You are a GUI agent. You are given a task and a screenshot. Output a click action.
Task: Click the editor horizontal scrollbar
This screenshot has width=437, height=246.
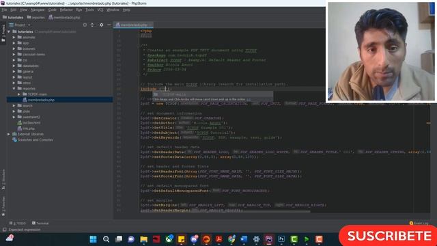coord(225,212)
